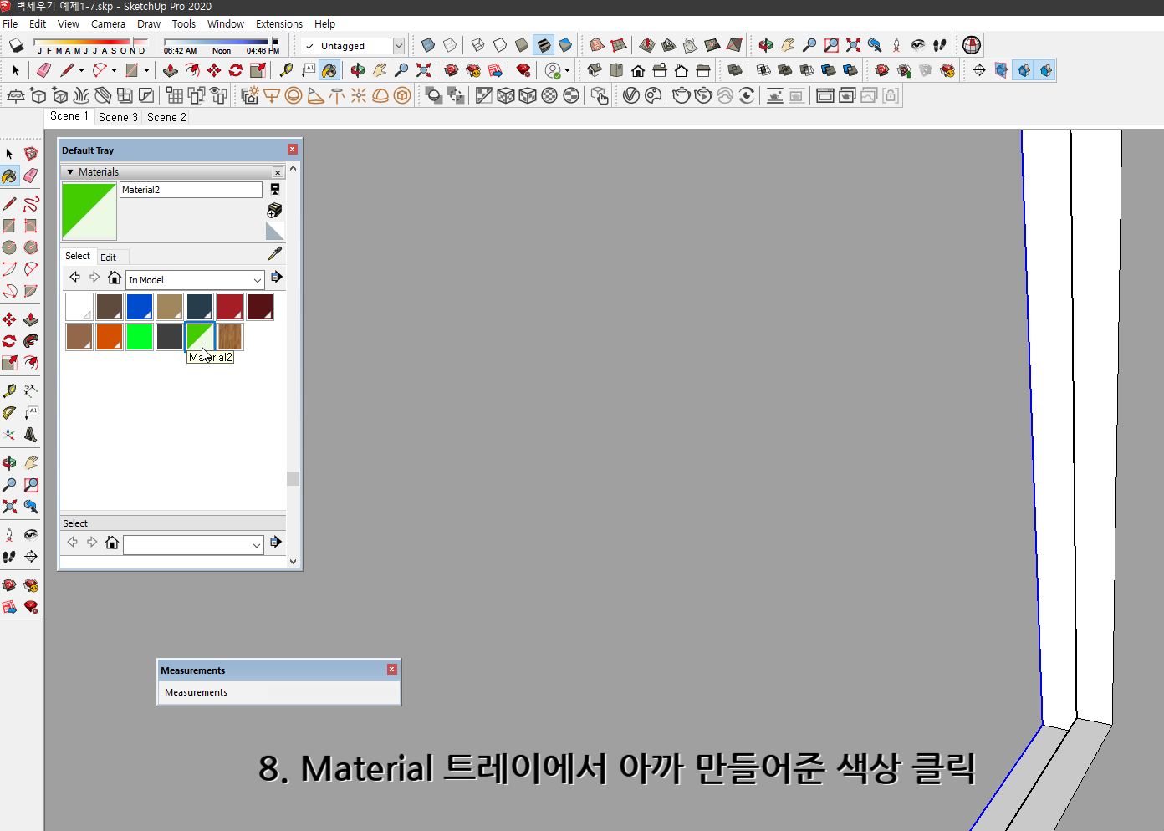Select the Eraser tool in the left toolbar

click(31, 176)
